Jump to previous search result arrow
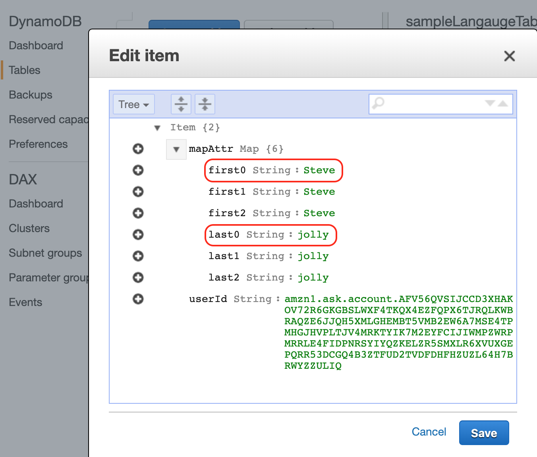537x457 pixels. click(x=503, y=103)
